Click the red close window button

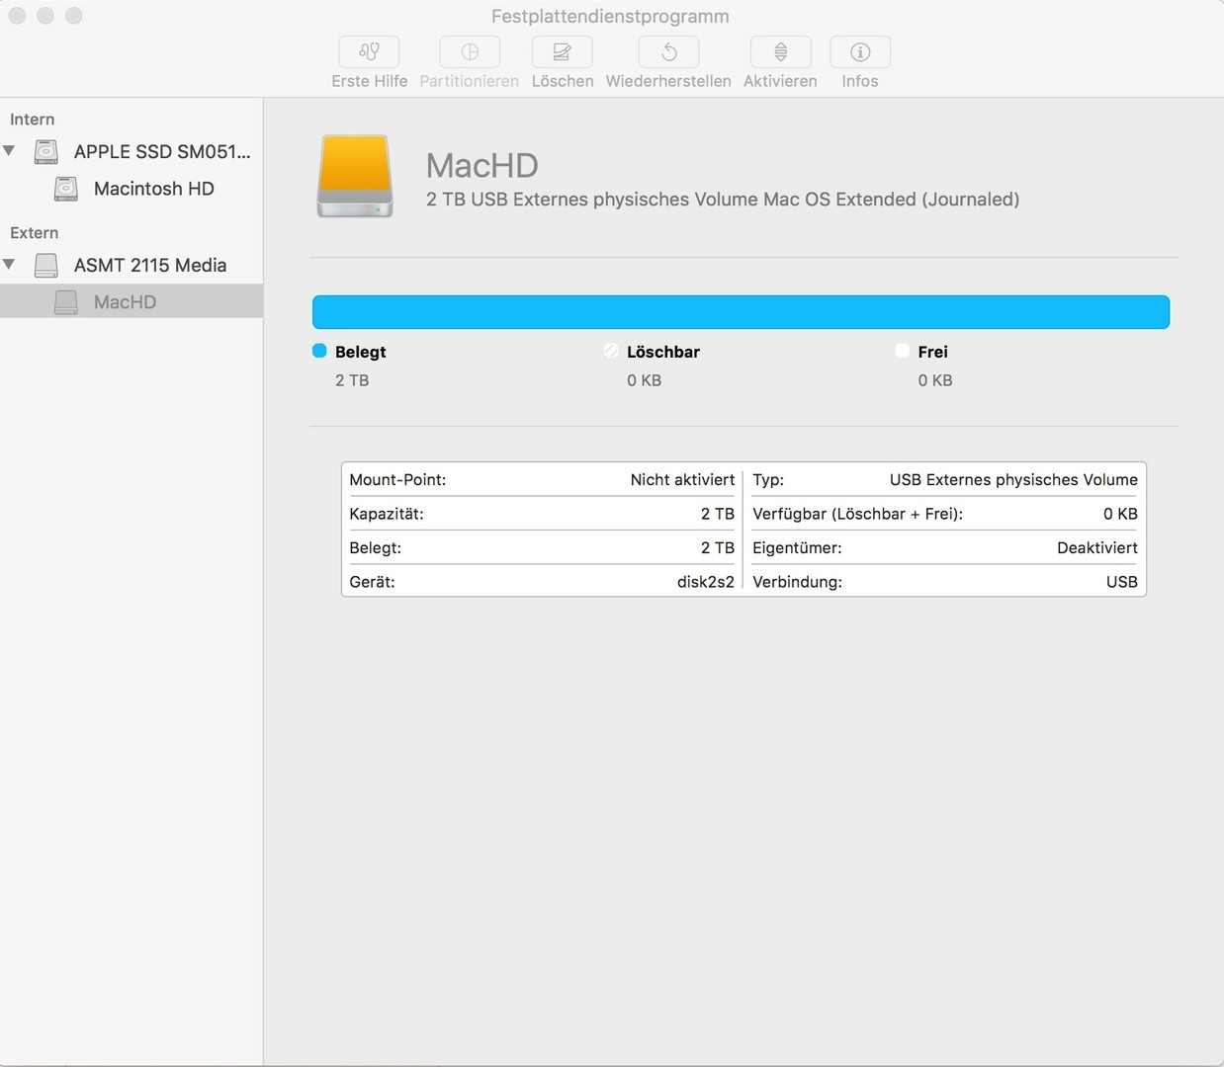(17, 16)
